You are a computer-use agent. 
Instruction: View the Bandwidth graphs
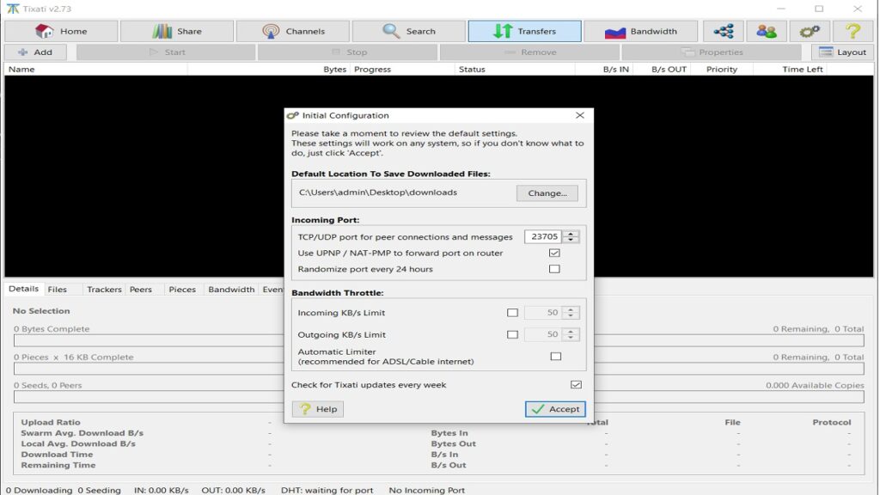point(640,31)
